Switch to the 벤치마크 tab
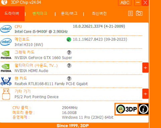Image resolution: width=161 pixels, height=128 pixels. tap(40, 13)
